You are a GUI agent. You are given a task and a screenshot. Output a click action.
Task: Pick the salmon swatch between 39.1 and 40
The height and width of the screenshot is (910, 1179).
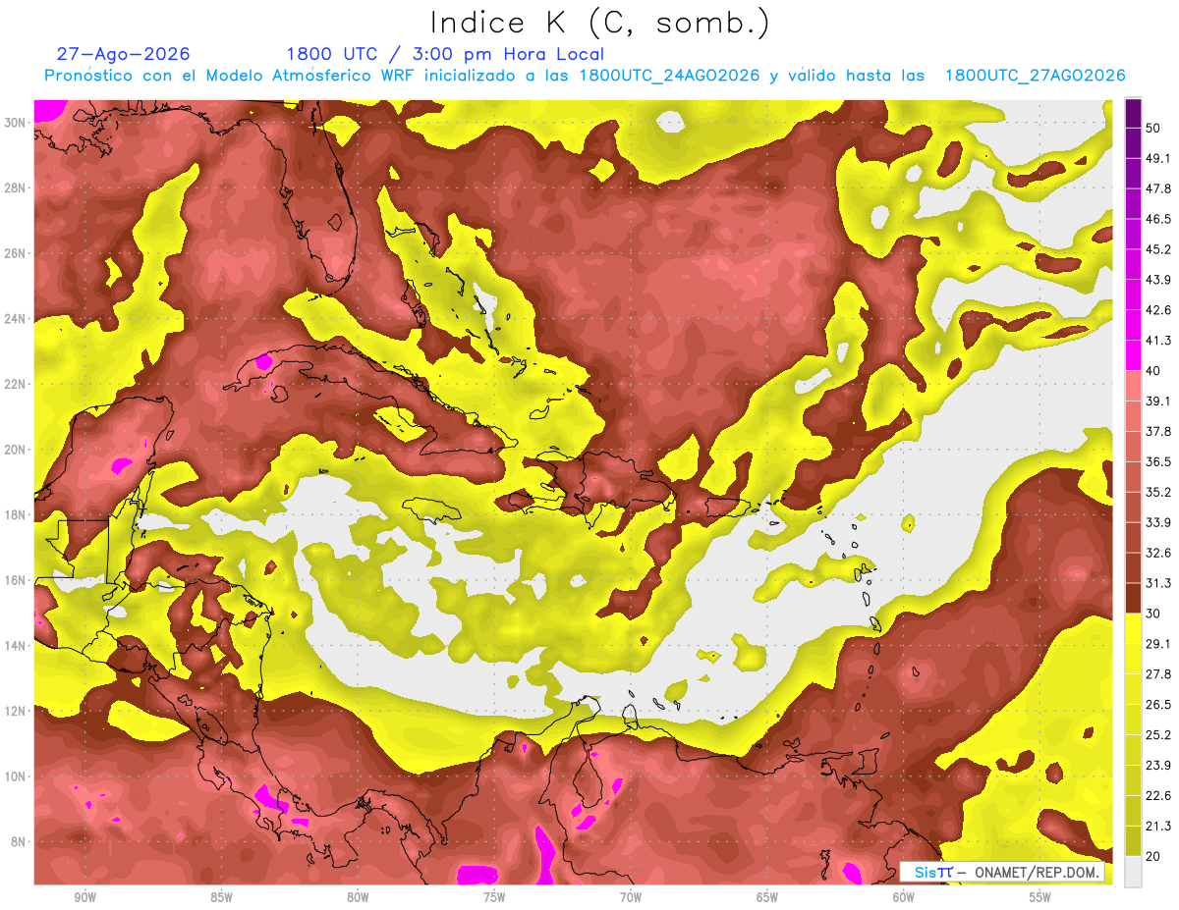tap(1133, 386)
